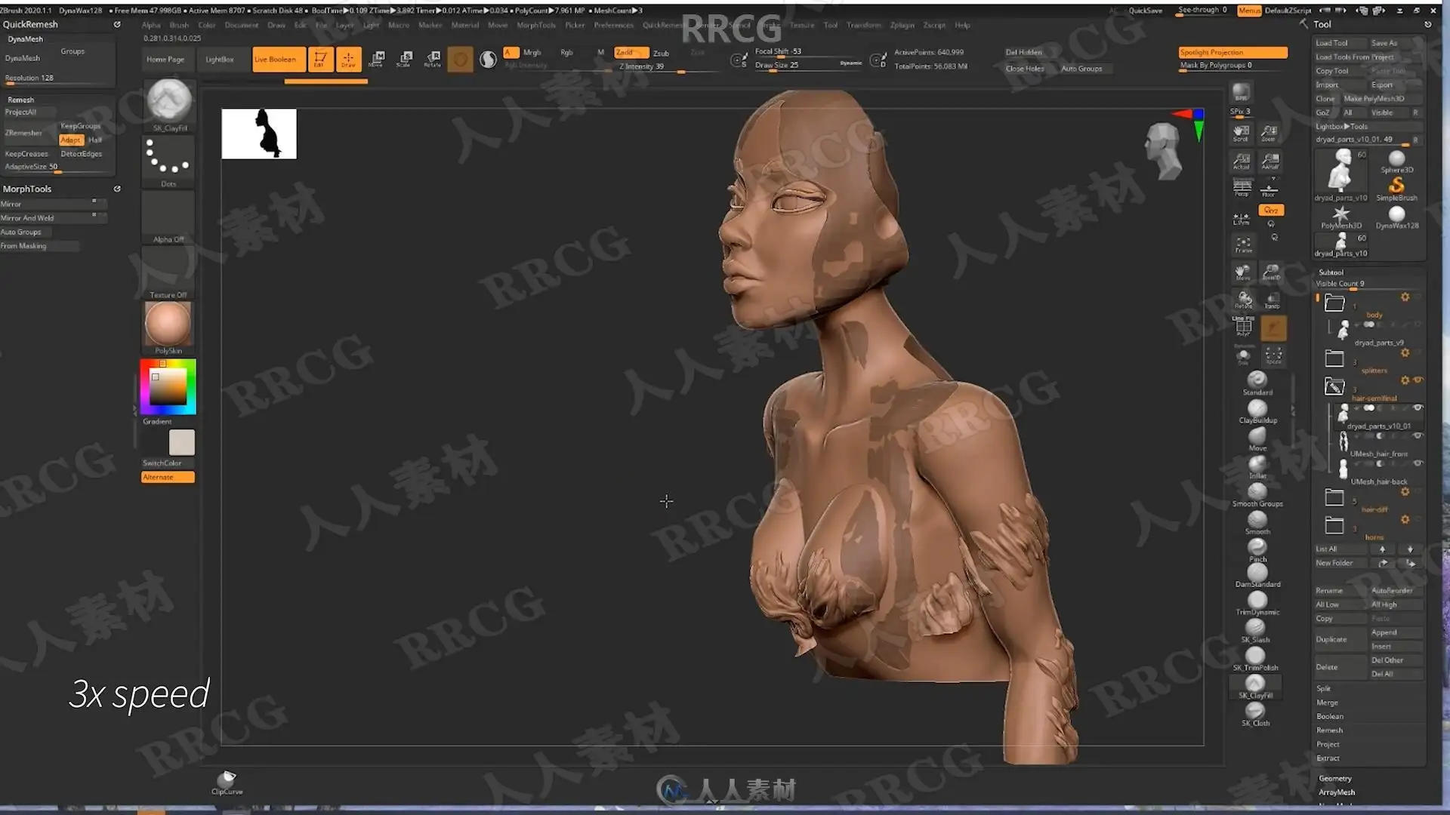Select the SimpleBrush tool
The image size is (1450, 815).
click(x=1396, y=189)
